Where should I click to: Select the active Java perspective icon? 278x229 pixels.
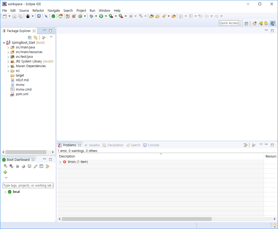(273, 23)
